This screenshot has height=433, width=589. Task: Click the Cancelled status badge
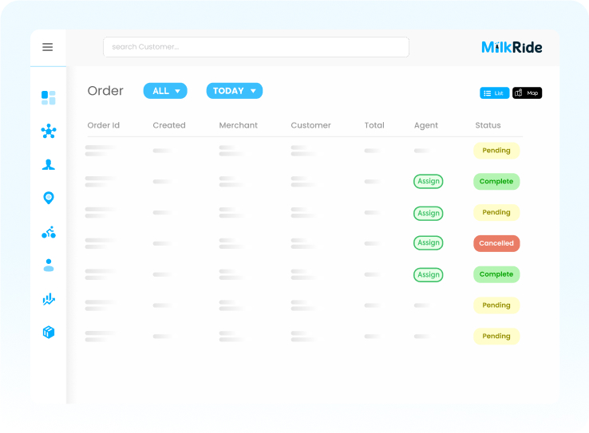(496, 243)
